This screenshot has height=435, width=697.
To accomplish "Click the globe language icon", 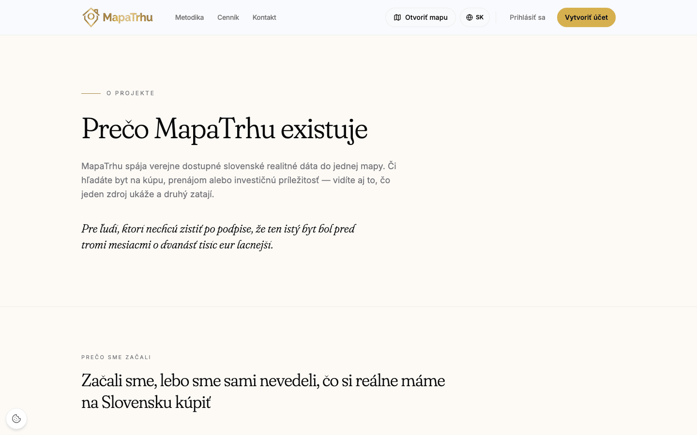I will click(x=470, y=17).
